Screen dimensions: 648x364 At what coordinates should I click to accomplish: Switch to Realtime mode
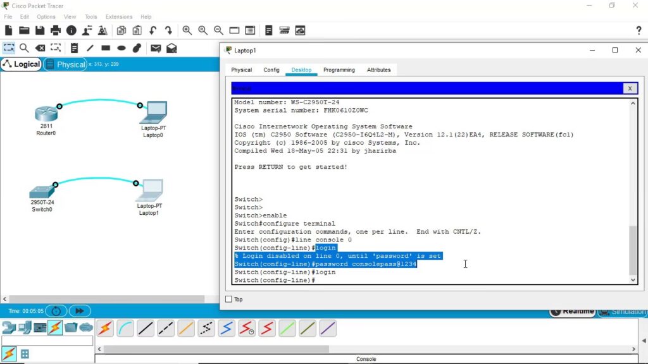point(573,311)
